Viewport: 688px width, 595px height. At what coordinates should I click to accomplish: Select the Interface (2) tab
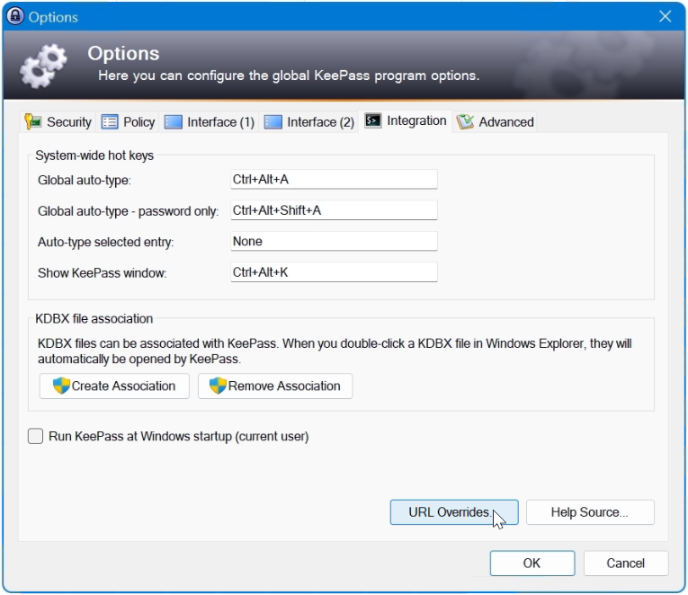[x=308, y=121]
